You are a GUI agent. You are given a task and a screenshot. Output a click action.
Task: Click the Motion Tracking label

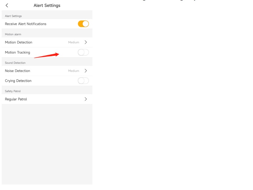point(17,53)
